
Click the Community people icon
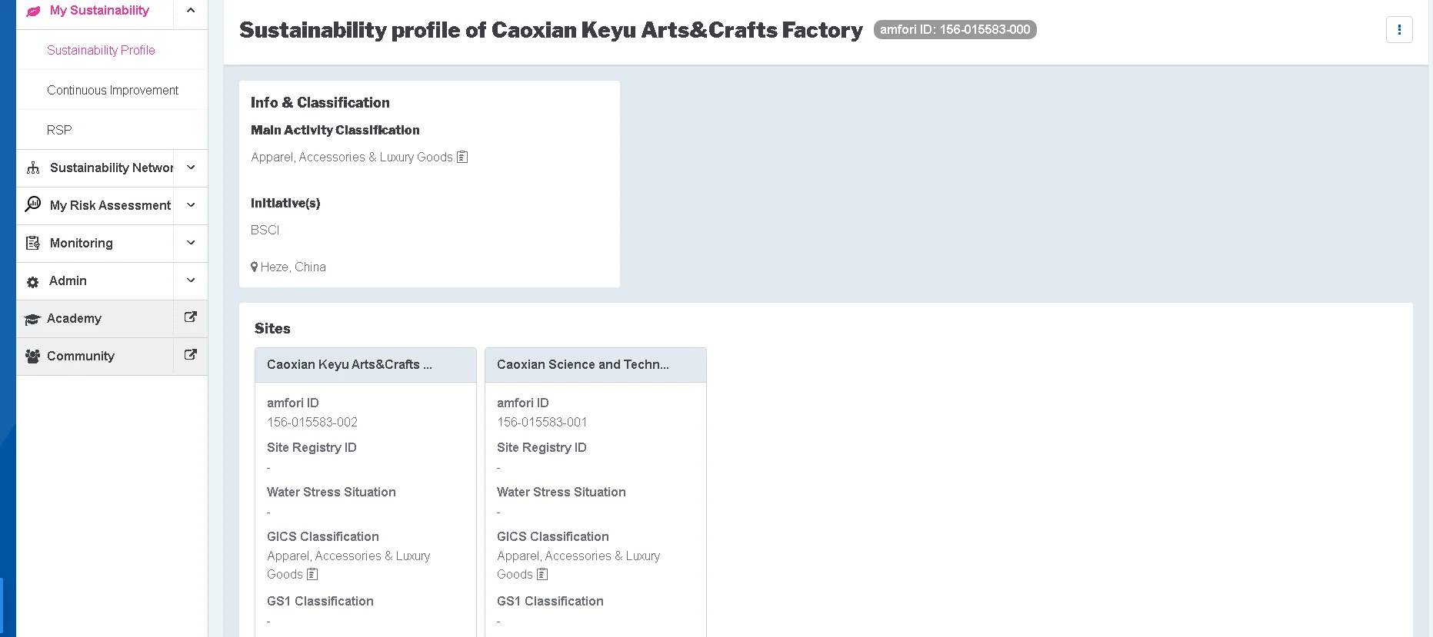(32, 357)
